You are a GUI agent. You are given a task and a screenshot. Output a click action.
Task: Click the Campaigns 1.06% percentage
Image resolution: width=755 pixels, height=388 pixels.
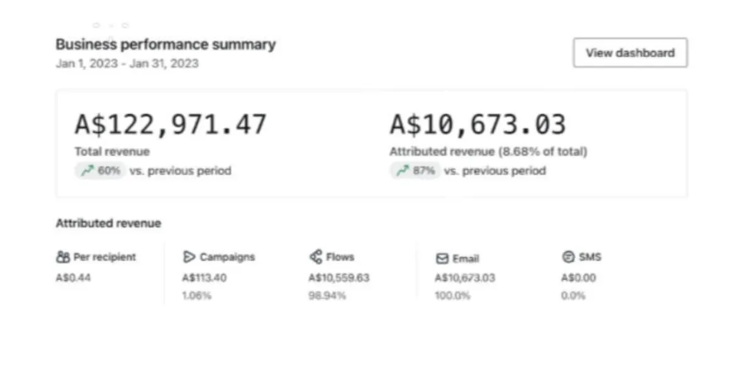(197, 296)
